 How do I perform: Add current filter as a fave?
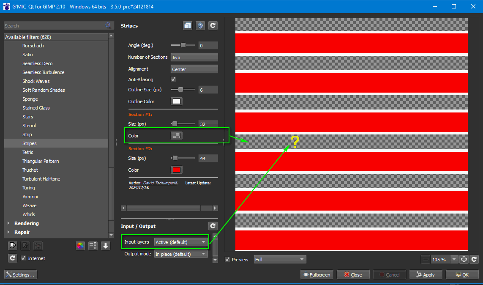tap(13, 246)
